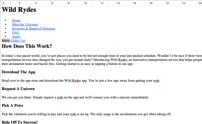This screenshot has width=202, height=124.
Task: Open Investors & Board of Directors link
Action: (33, 28)
